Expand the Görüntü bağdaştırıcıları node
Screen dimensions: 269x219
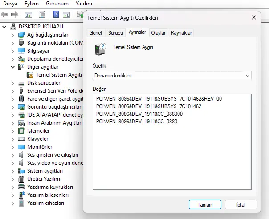click(12, 107)
